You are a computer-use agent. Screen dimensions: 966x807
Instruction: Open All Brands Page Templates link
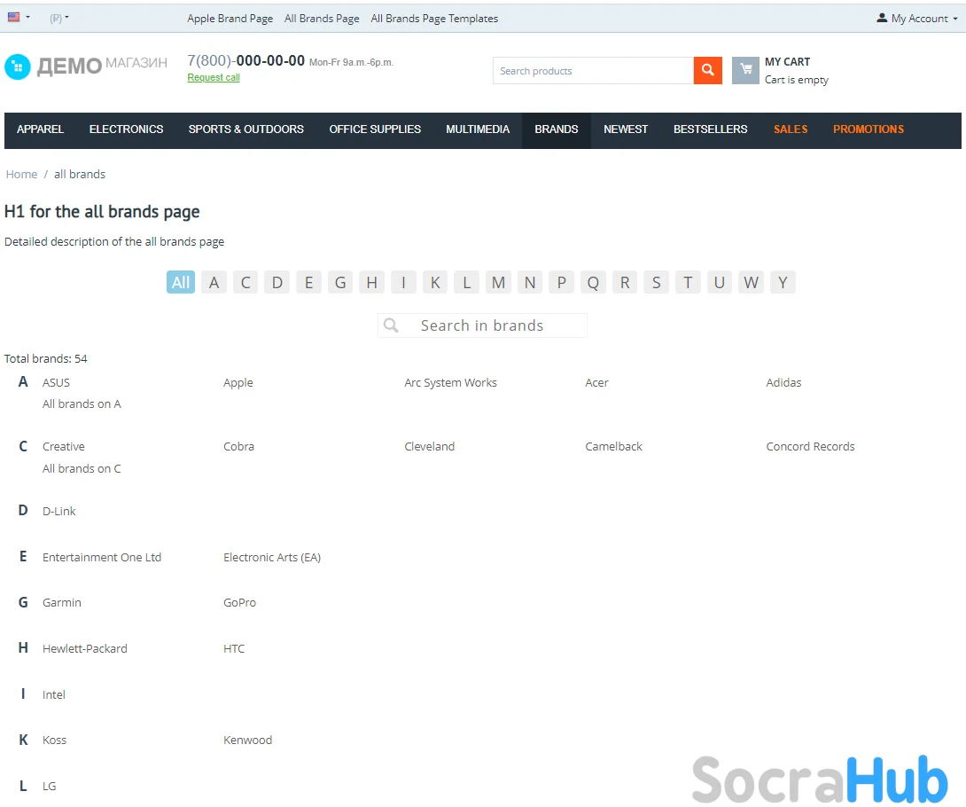434,19
